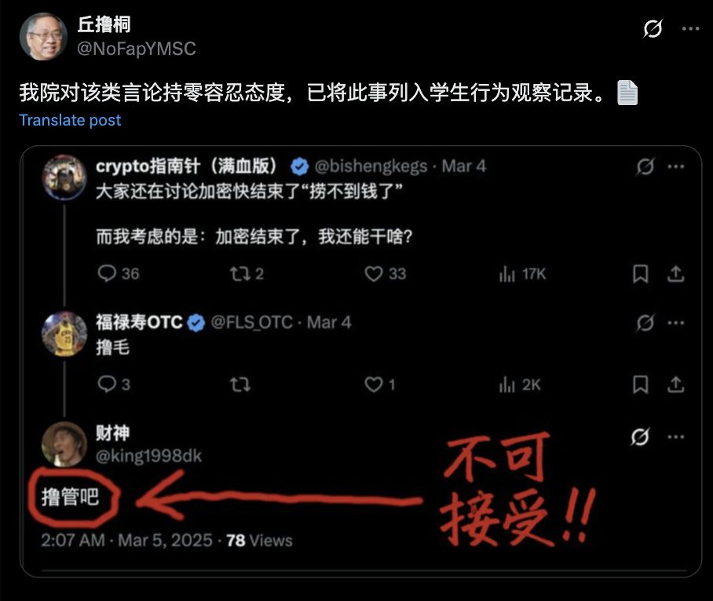Repost the crypto指南针 tweet with 2 reposts

tap(247, 274)
